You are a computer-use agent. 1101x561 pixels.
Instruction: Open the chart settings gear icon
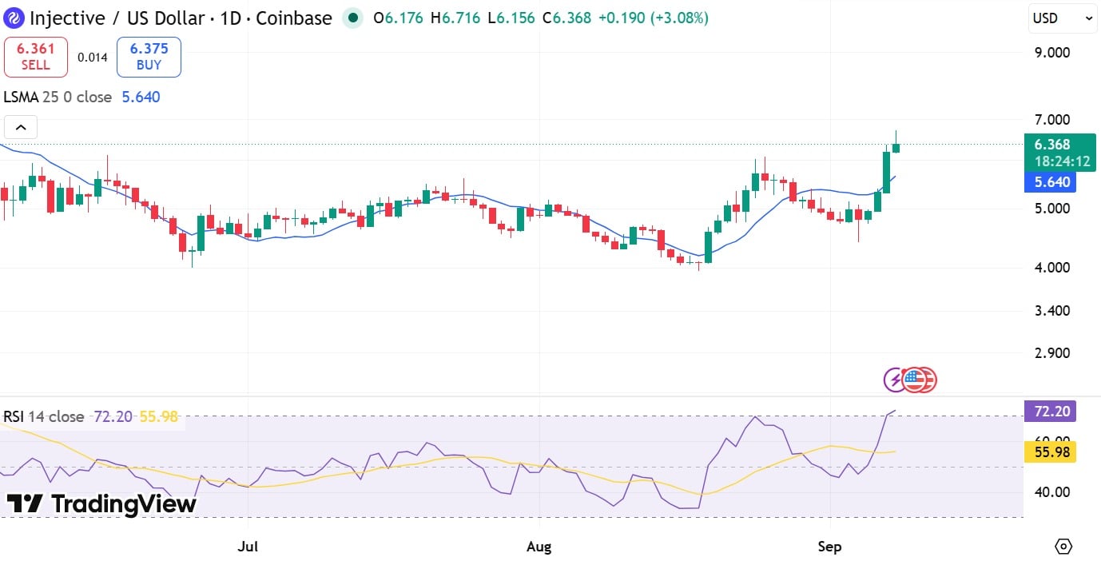[x=1063, y=547]
